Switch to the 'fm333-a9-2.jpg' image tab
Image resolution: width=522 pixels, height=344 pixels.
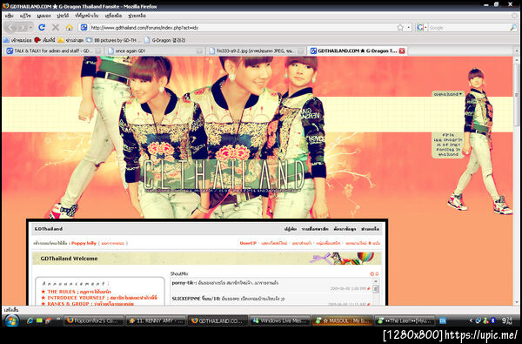(255, 51)
